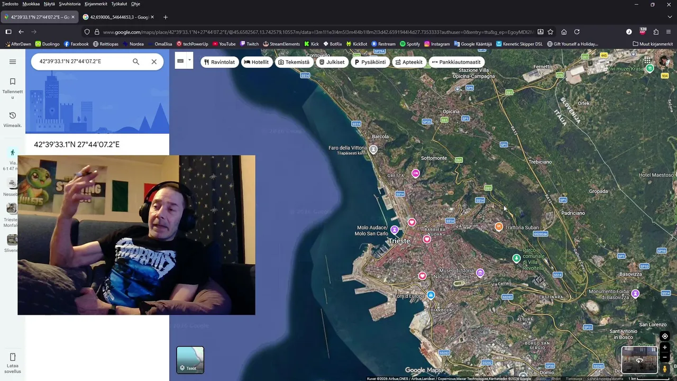Image resolution: width=677 pixels, height=381 pixels.
Task: Click the Zivi muzej Krasa green marker
Action: [649, 69]
